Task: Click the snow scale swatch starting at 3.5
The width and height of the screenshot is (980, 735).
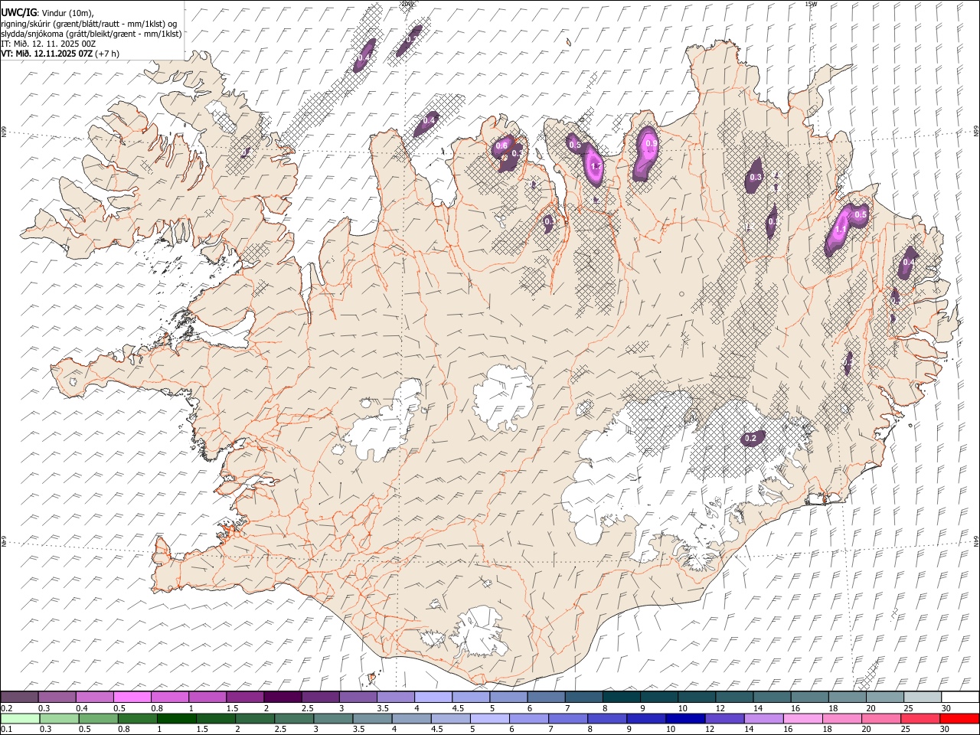Action: click(395, 697)
